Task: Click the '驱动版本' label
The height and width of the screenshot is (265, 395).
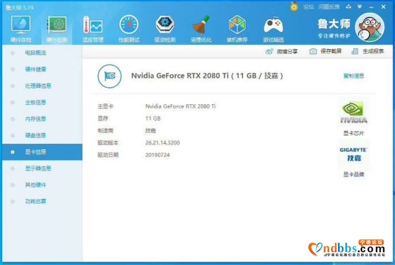Action: click(x=108, y=143)
